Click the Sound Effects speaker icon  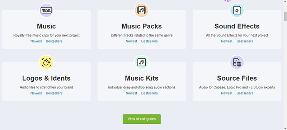click(237, 10)
